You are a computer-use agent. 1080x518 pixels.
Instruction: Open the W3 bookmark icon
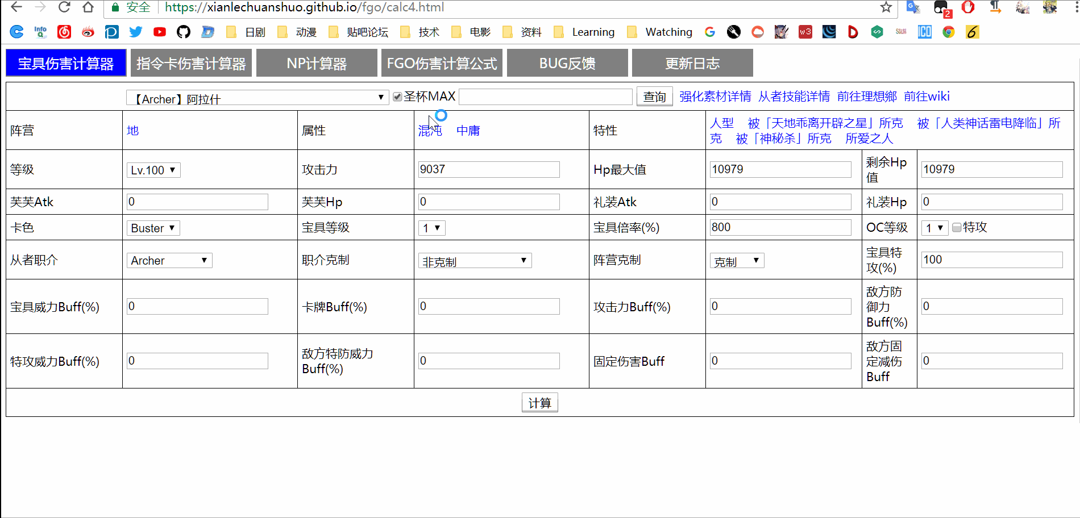click(x=805, y=32)
